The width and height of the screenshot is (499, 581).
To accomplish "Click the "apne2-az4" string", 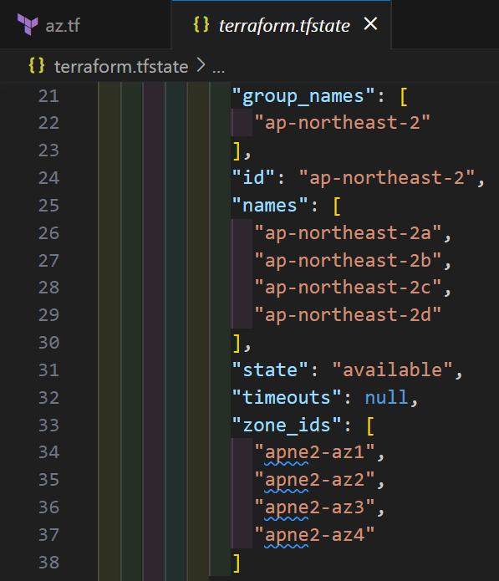I will (x=314, y=535).
